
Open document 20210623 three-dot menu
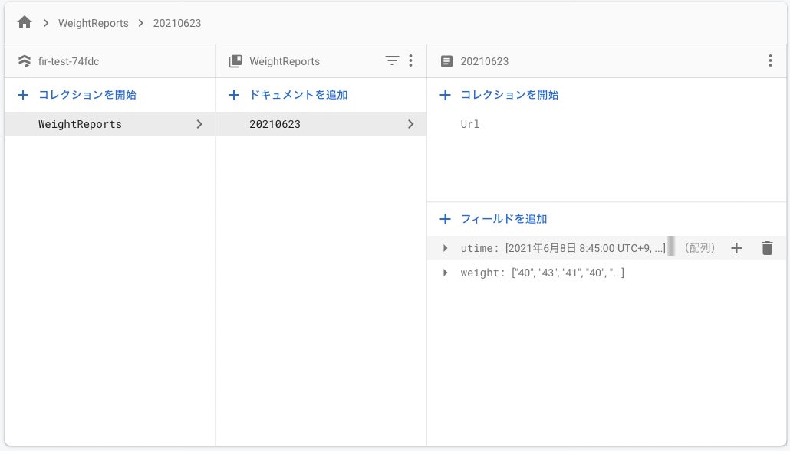[770, 60]
